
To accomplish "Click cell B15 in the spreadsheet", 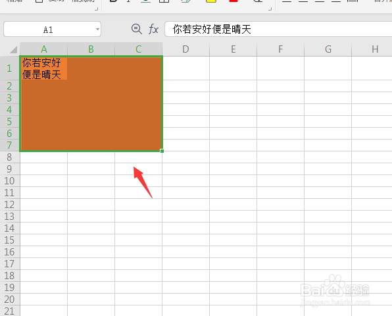I will coord(91,240).
